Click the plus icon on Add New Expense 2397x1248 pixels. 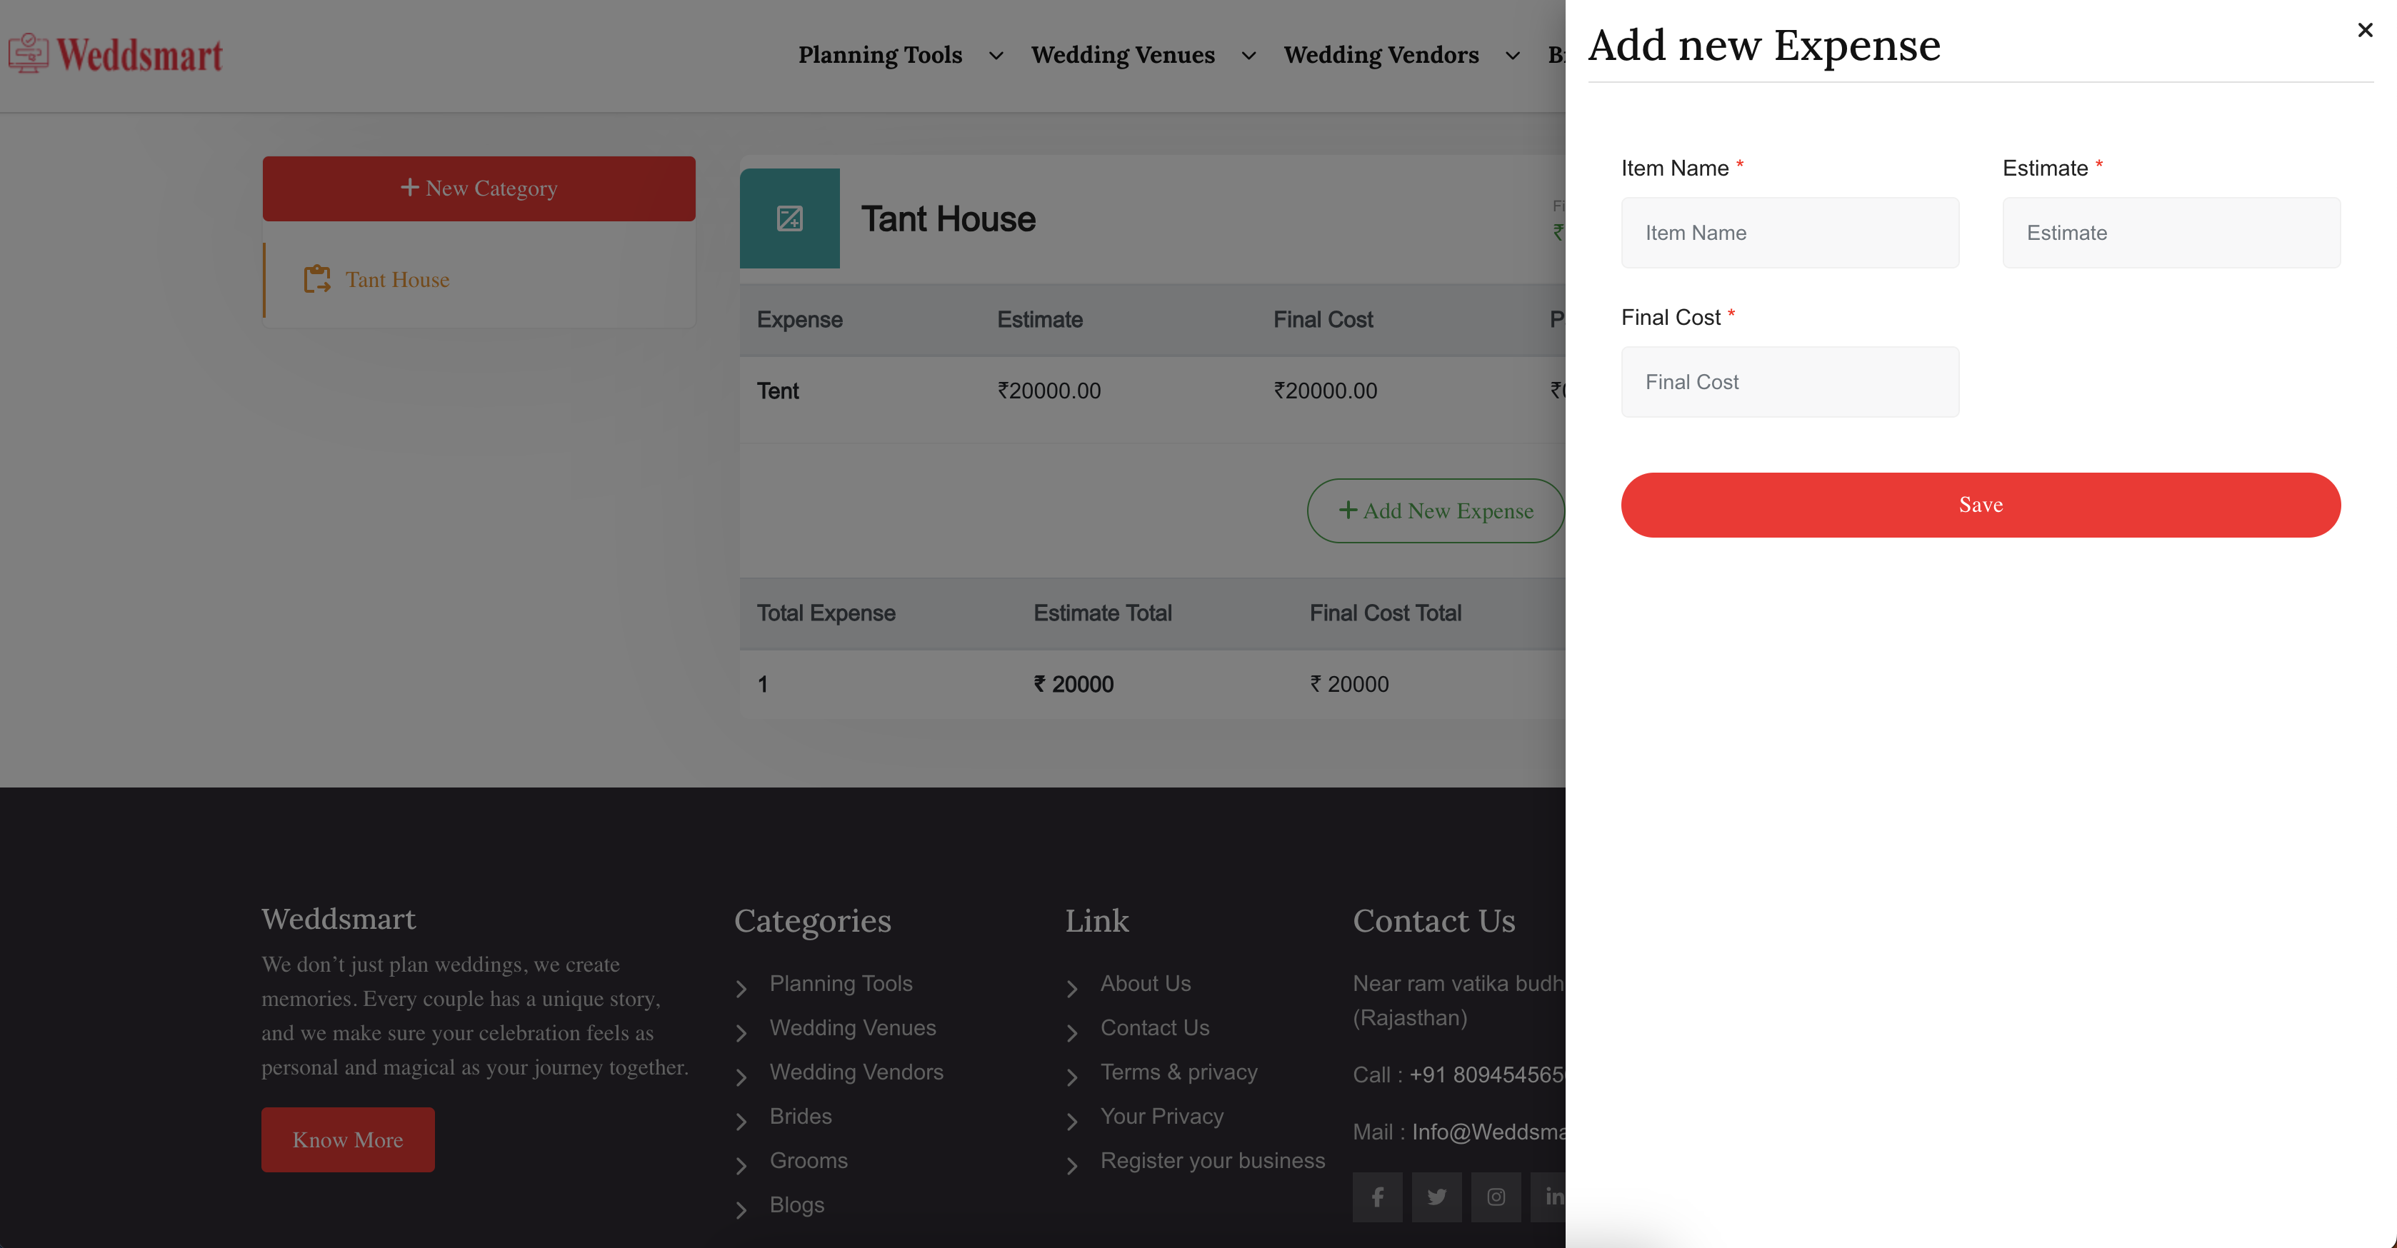(x=1347, y=510)
